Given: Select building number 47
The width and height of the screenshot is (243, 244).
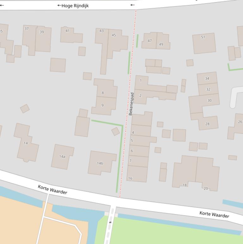Looking at the screenshot, I should [x=150, y=41].
